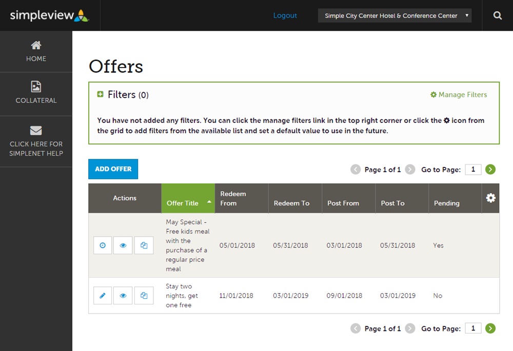Log out via the Logout link
Screen dimensions: 513x351
click(x=285, y=15)
